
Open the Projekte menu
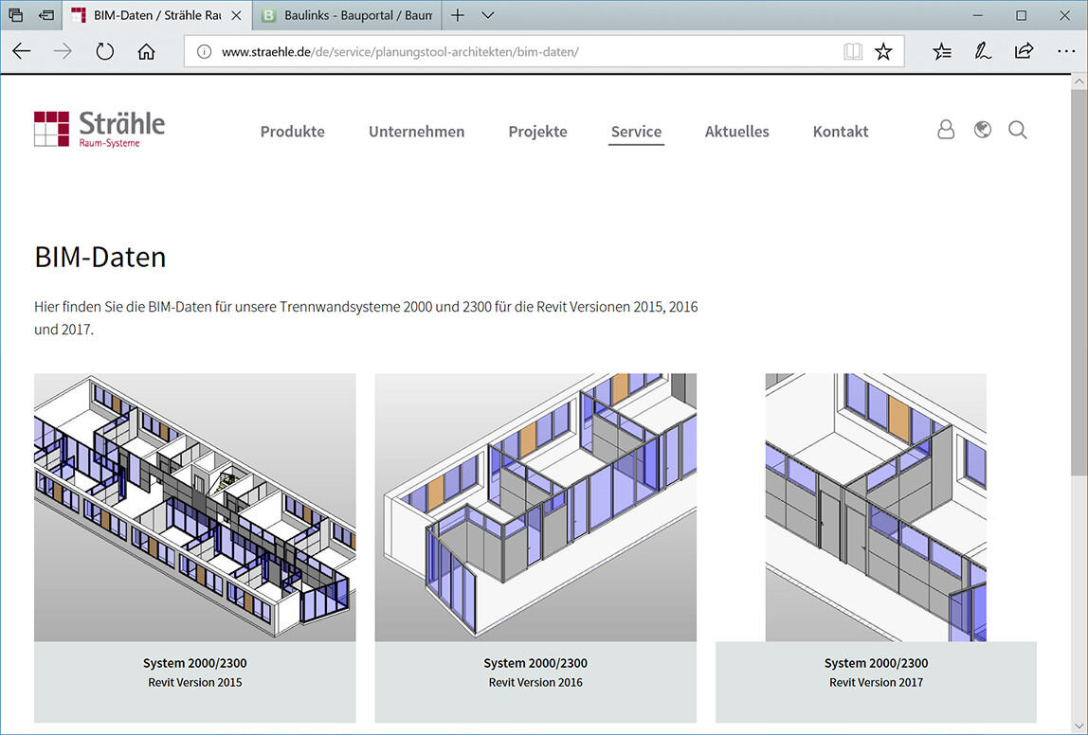click(x=537, y=131)
